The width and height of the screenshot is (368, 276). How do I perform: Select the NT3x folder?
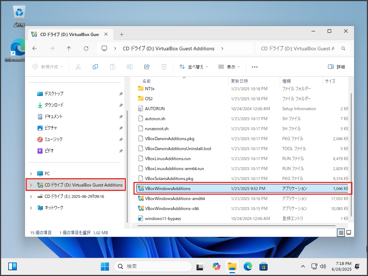pos(150,89)
